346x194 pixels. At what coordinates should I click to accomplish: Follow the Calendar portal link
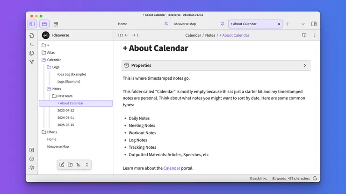[172, 168]
